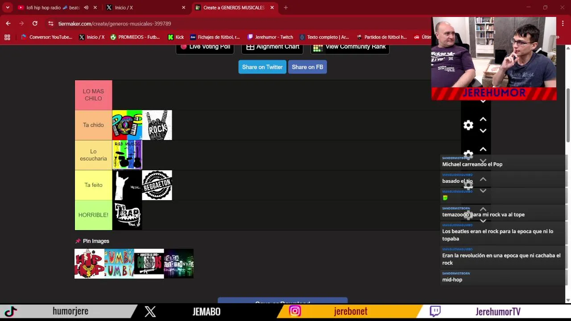The image size is (571, 321).
Task: Click the Ta chido tier label
Action: click(93, 125)
